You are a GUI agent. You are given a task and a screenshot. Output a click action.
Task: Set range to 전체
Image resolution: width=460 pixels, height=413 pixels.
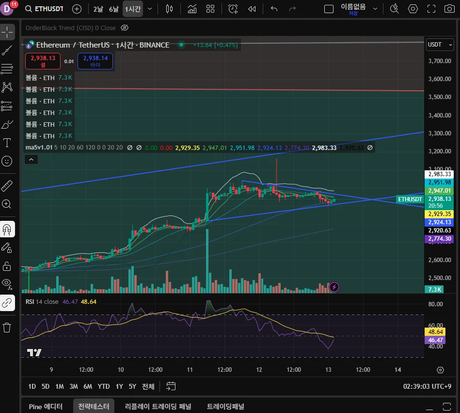click(148, 386)
